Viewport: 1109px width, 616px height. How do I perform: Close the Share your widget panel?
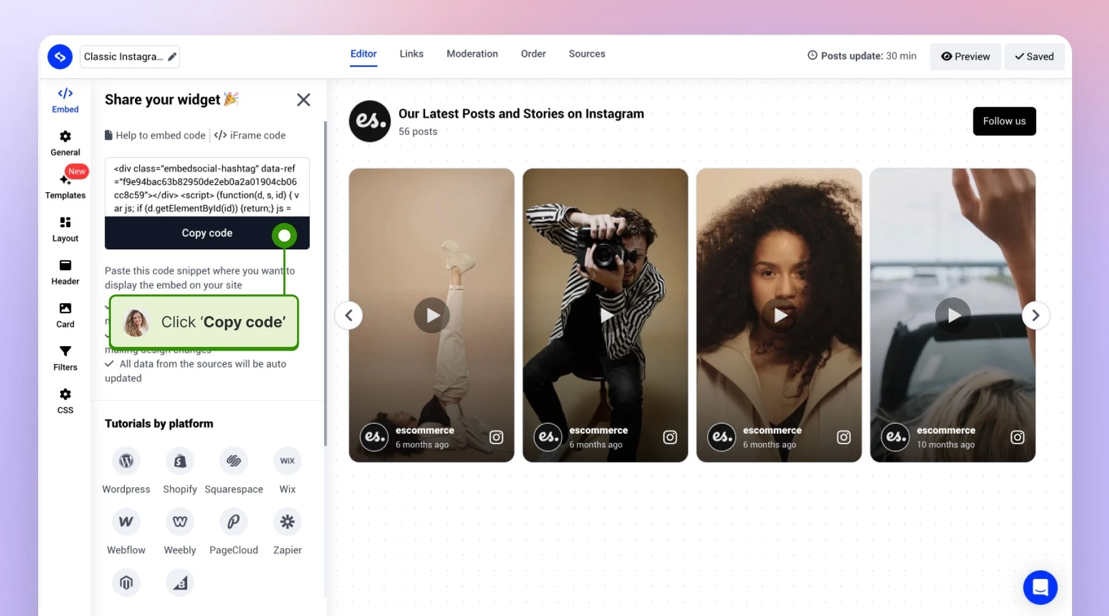tap(303, 100)
